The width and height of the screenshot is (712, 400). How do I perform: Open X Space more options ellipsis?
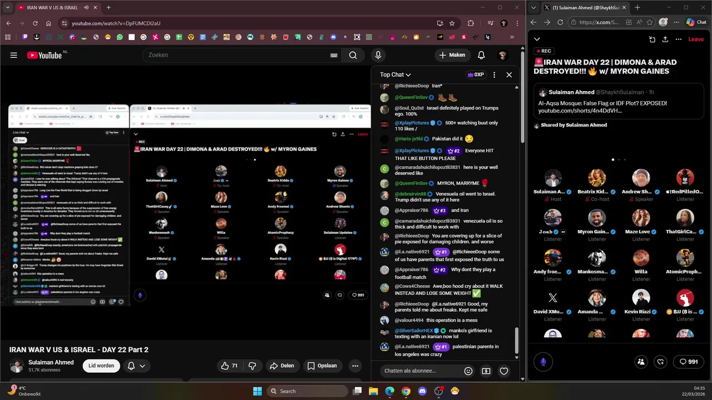click(679, 39)
